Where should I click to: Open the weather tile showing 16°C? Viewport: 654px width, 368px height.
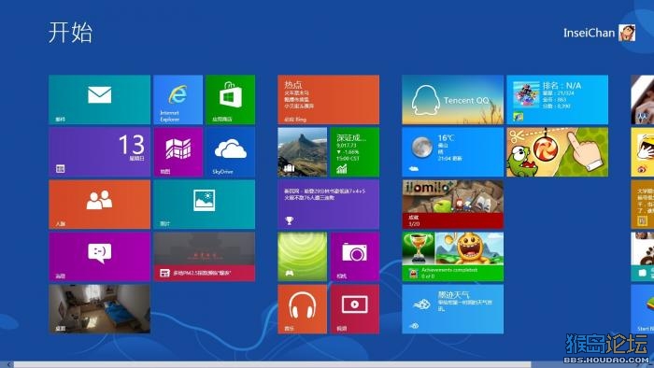(452, 152)
